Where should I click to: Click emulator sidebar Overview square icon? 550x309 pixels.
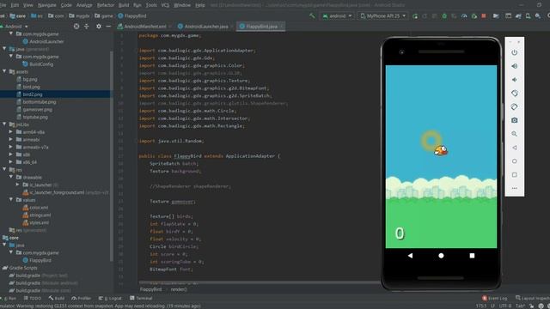point(514,174)
